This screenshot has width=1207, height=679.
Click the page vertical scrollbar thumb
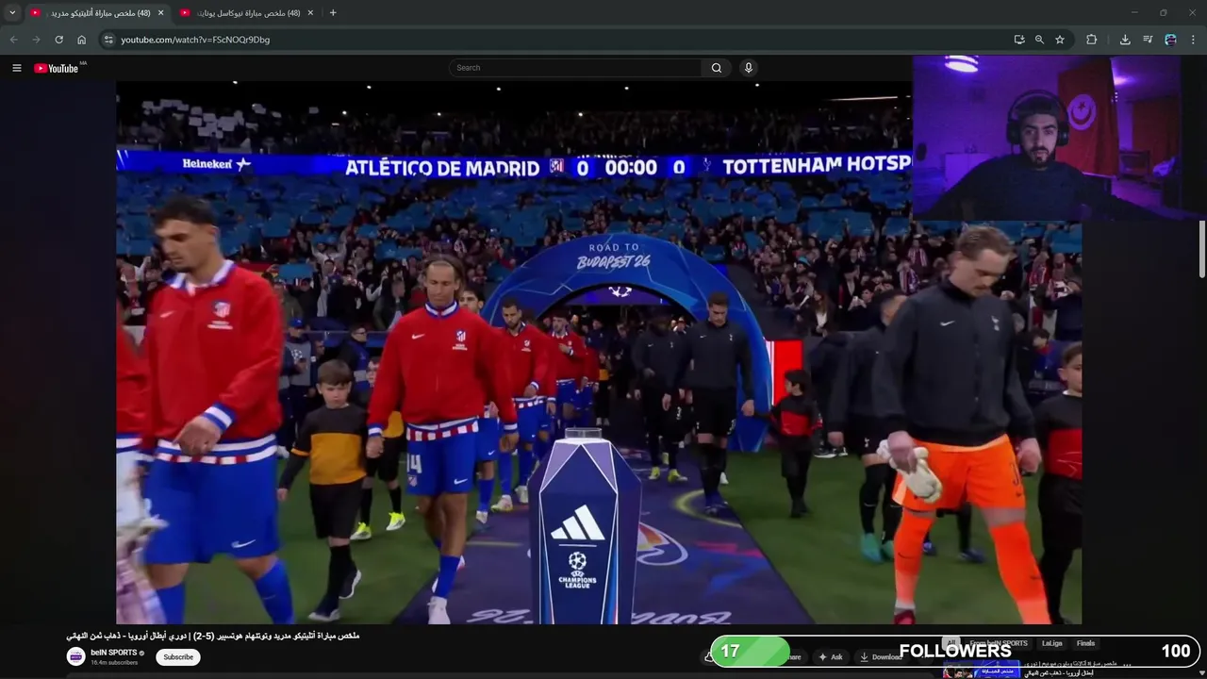[x=1202, y=249]
